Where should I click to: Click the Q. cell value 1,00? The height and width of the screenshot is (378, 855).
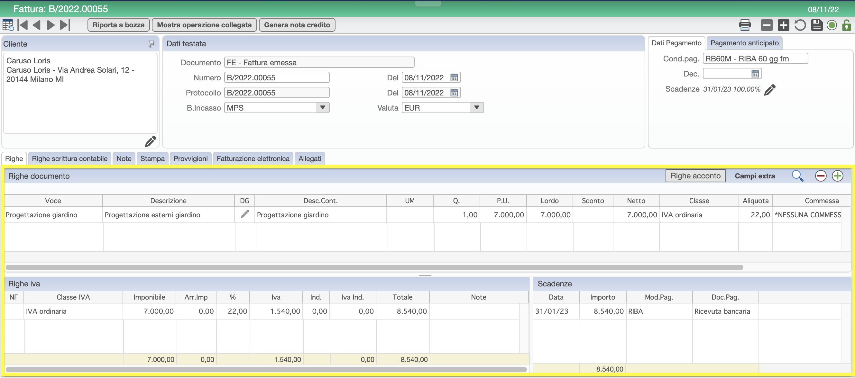[457, 215]
